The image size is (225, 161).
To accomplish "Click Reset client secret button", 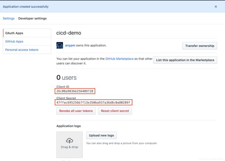I will (115, 111).
